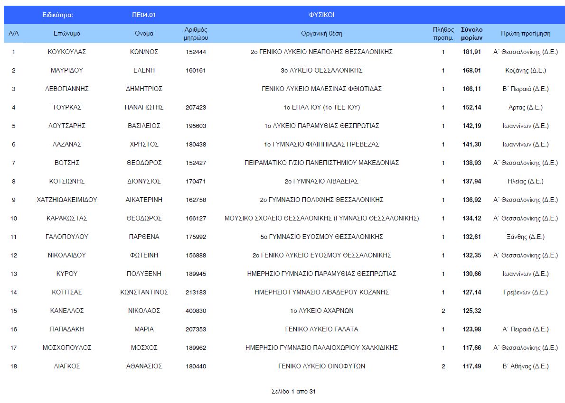565x403 pixels.
Task: Click surname ΧΑΤΖΗΙΩΑΚΕΙΜΙΔΟΥ in row 9
Action: pyautogui.click(x=66, y=200)
